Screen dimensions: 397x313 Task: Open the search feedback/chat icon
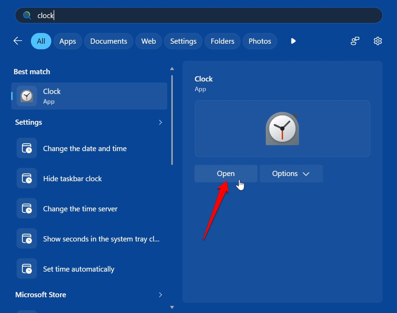tap(355, 41)
